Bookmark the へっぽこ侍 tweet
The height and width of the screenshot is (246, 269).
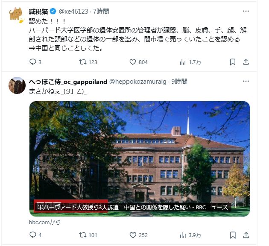(x=232, y=235)
